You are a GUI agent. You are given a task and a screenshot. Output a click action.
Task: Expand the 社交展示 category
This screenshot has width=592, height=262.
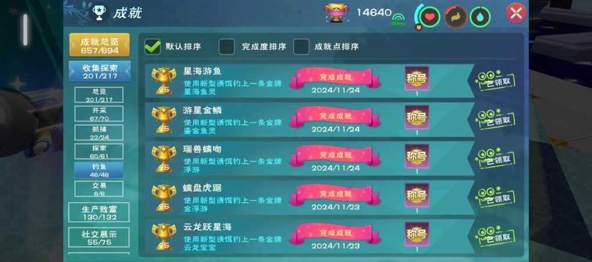coord(99,238)
